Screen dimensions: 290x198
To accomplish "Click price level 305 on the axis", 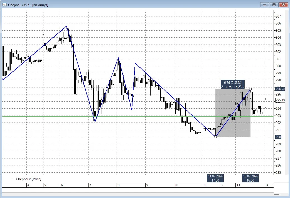I will pyautogui.click(x=278, y=31).
